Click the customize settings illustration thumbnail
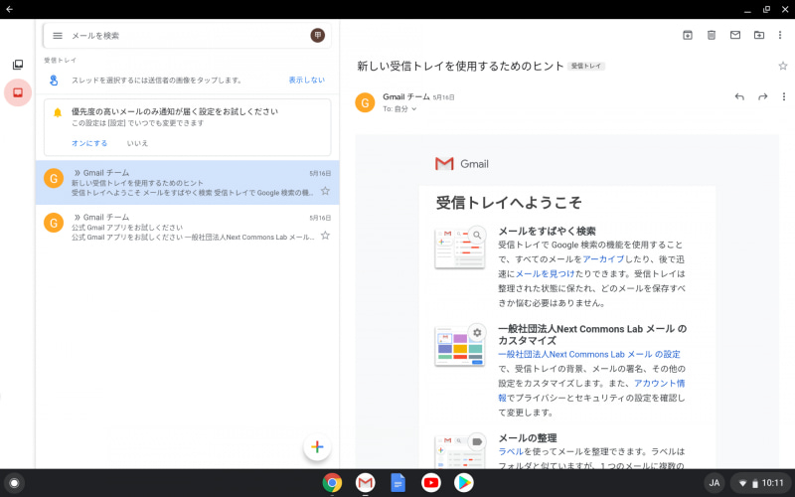 tap(460, 345)
